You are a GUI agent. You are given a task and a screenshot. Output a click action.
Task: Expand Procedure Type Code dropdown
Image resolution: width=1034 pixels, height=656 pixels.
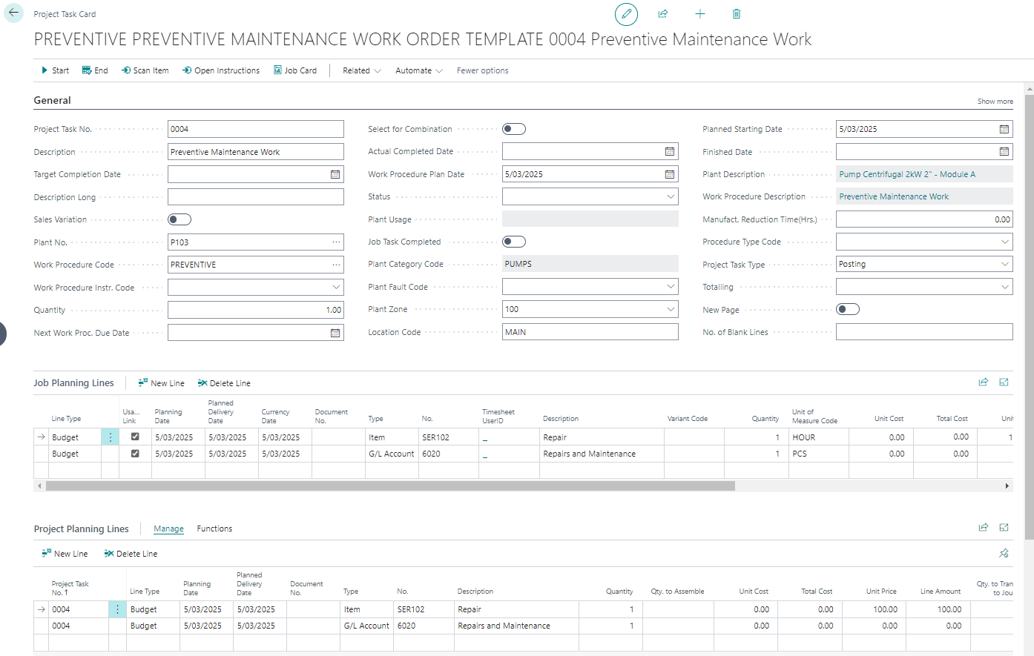(x=1005, y=242)
